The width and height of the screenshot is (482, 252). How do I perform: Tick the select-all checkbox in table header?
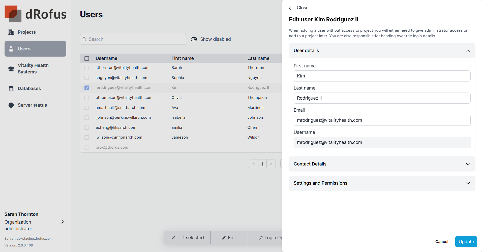87,59
